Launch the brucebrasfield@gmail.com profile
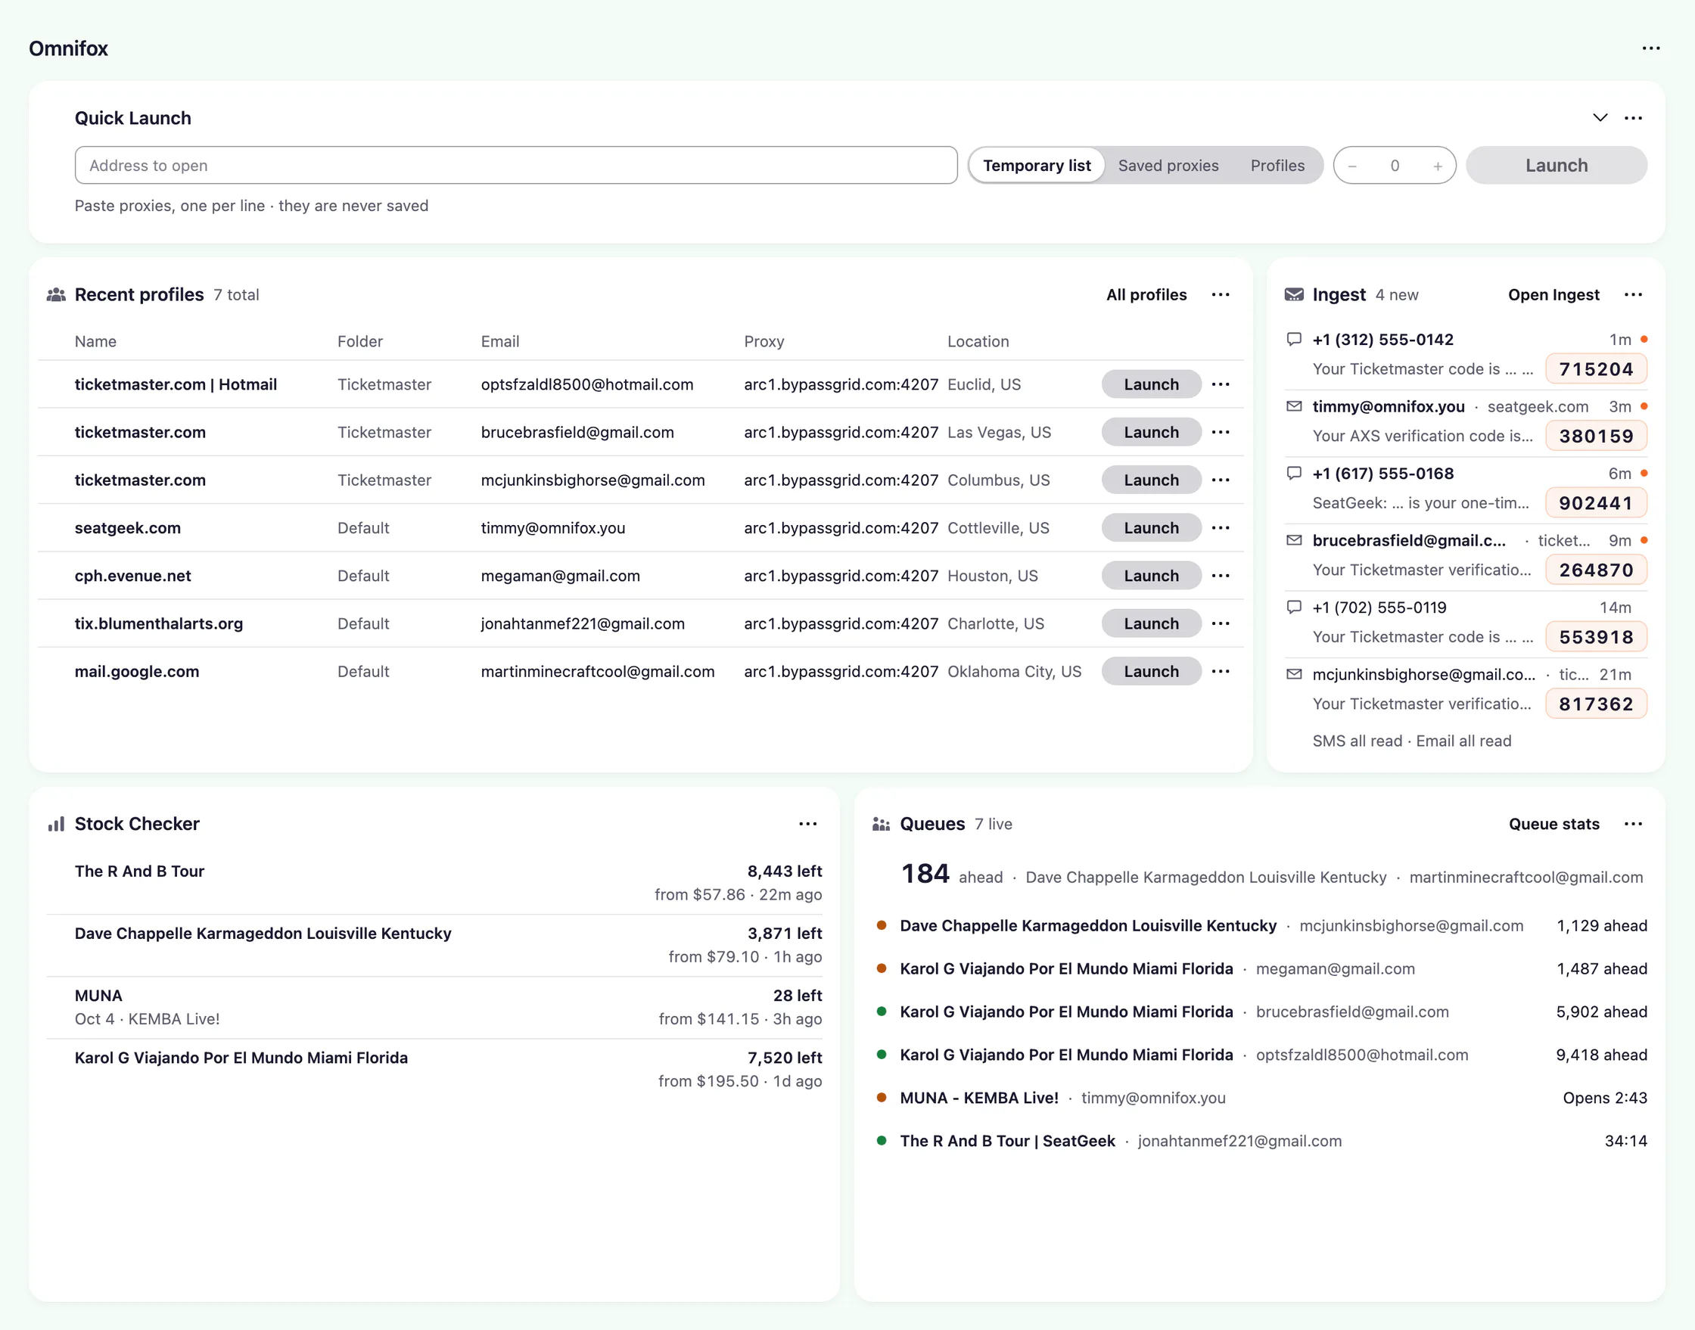This screenshot has height=1330, width=1695. [1150, 432]
